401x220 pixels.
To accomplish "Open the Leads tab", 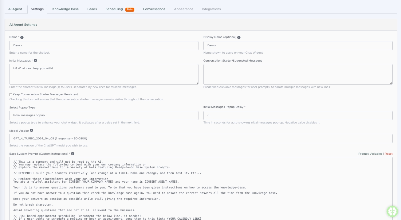I will click(92, 9).
